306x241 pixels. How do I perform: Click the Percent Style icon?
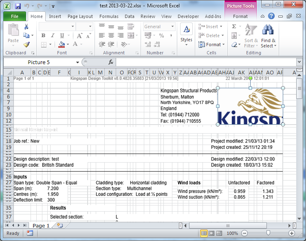click(x=161, y=36)
